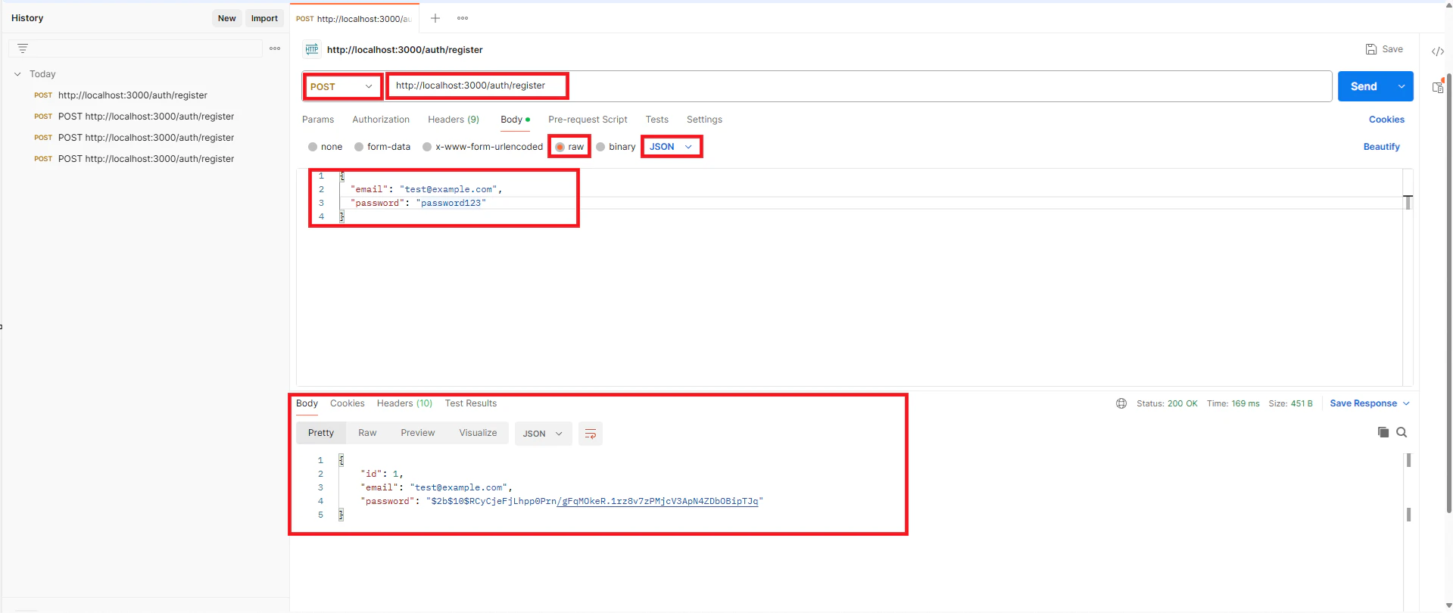The image size is (1453, 613).
Task: Click the Send button
Action: (x=1364, y=86)
